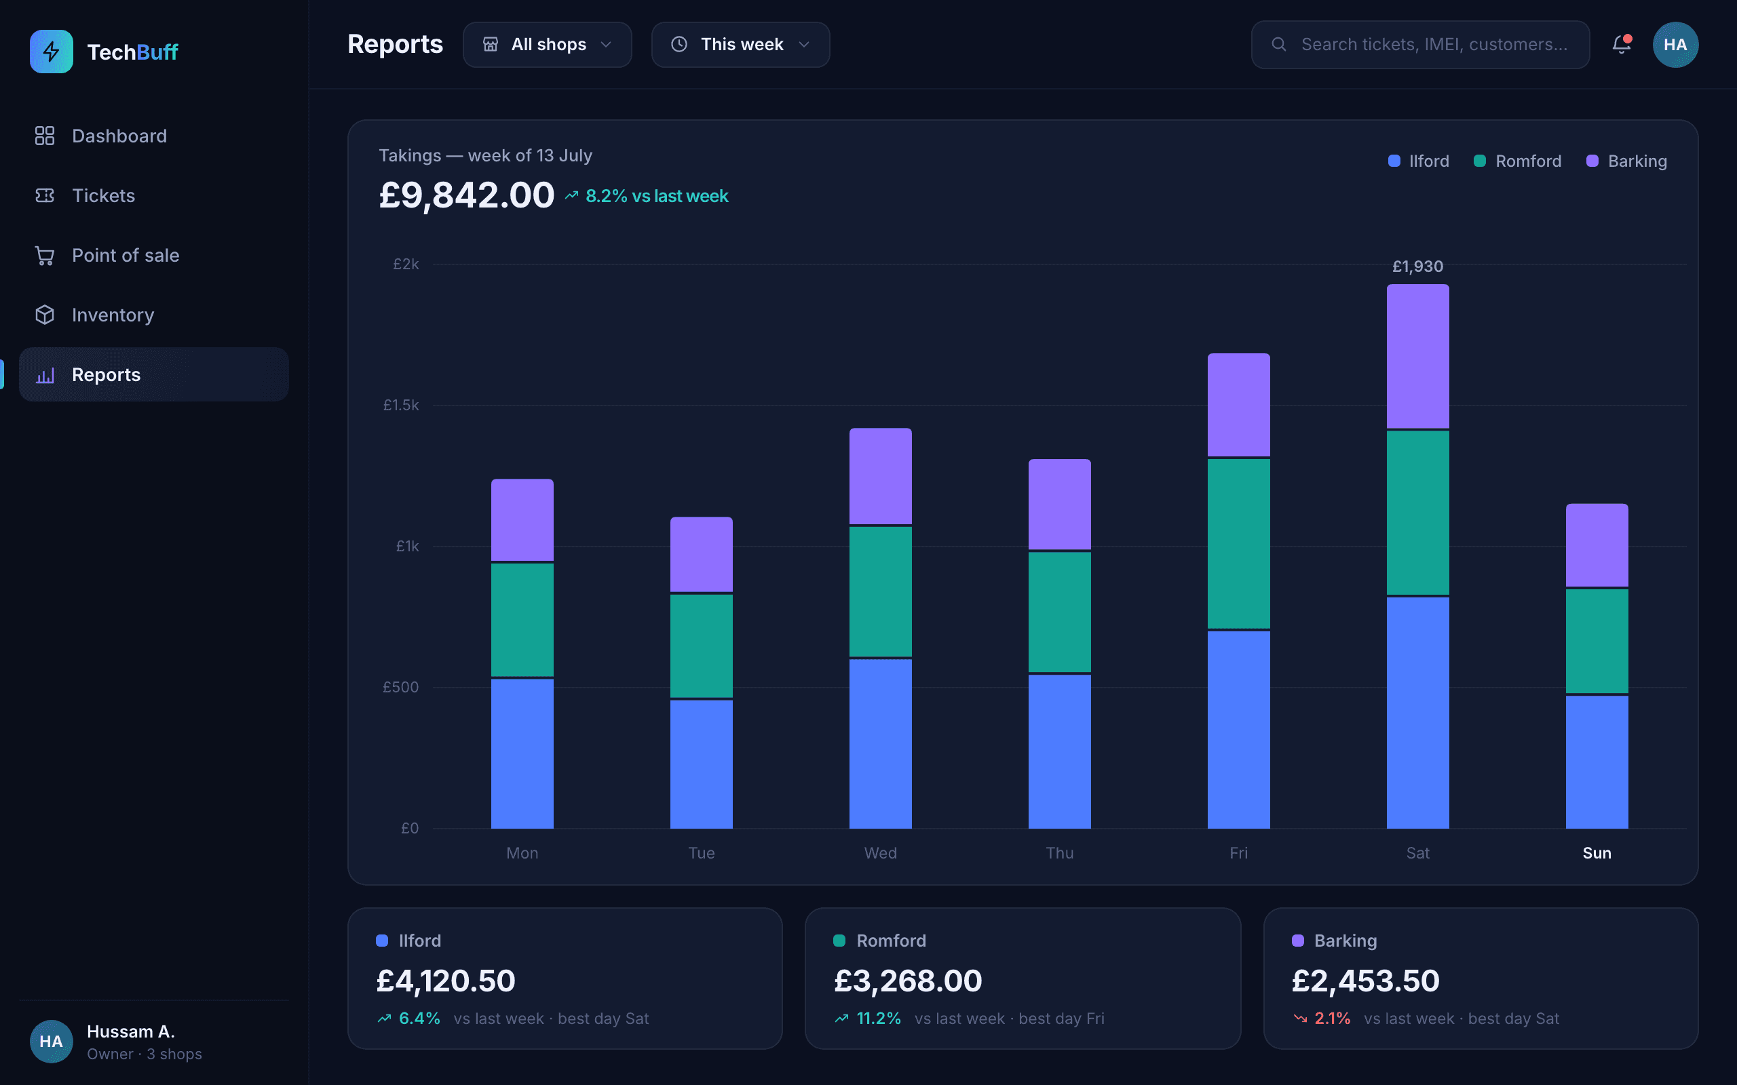Click the Friday Romford teal bar segment
Viewport: 1737px width, 1085px height.
click(x=1238, y=544)
